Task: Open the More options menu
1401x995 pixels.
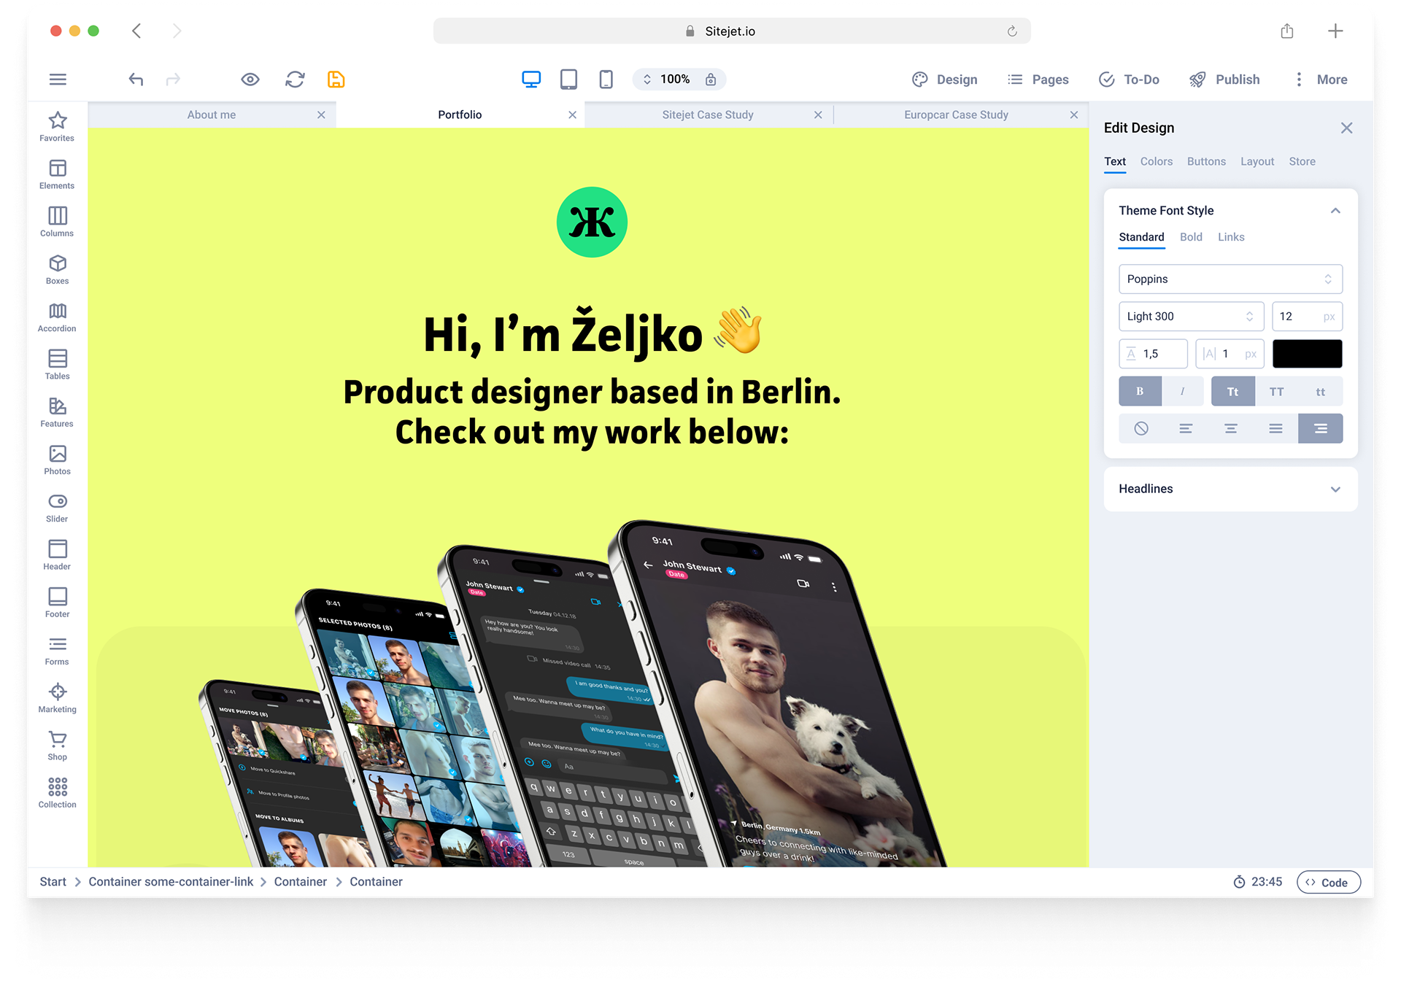Action: pos(1322,80)
